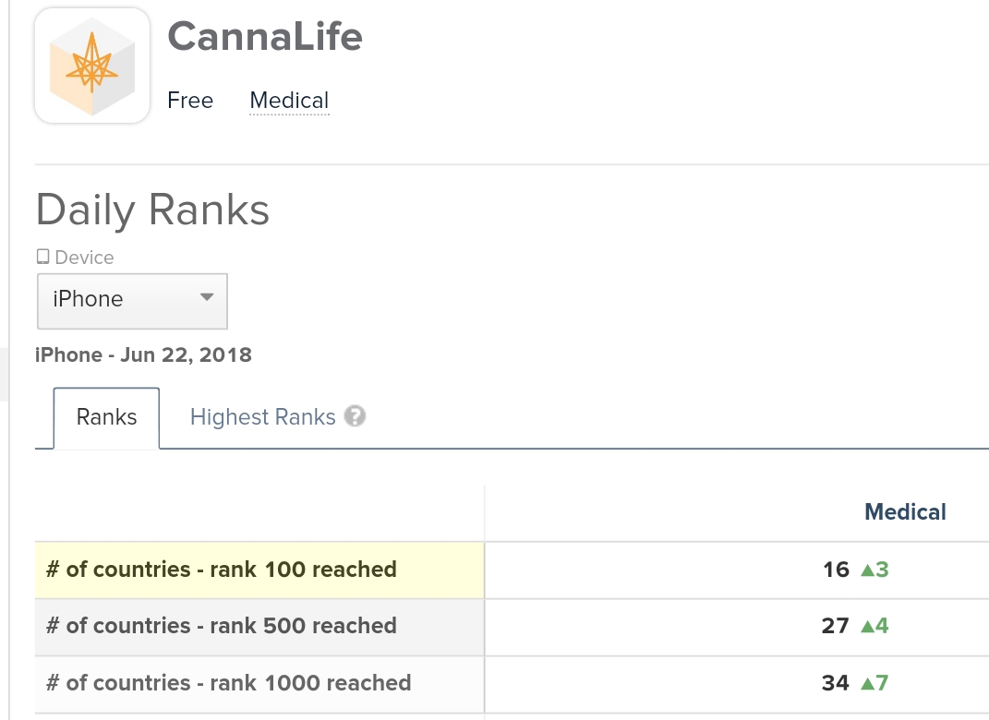Select the rank 100 reached row

point(222,570)
